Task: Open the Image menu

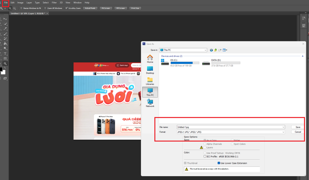Action: click(x=20, y=3)
